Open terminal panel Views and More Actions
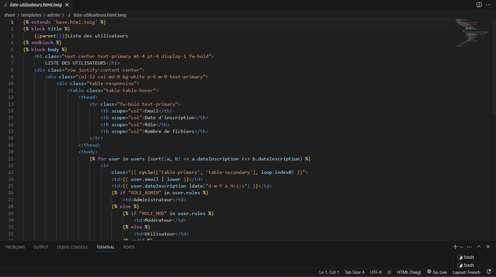The image size is (496, 277). (469, 247)
